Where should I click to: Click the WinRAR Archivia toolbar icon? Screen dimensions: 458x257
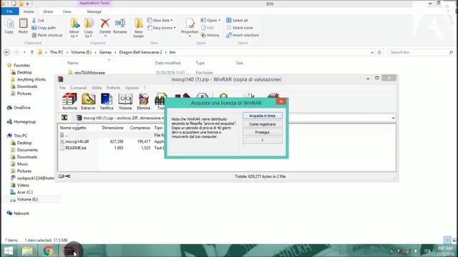(69, 101)
